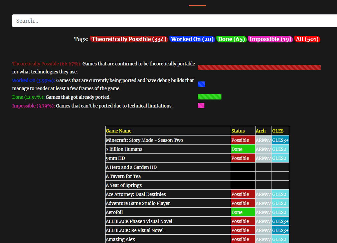Click GLES3+ cell of Minecraft: Story Mode
This screenshot has height=243, width=337.
click(x=280, y=140)
